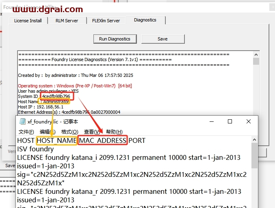Viewport: 275px width, 208px height.
Task: Click the katana_r LICENSE line
Action: click(x=129, y=191)
